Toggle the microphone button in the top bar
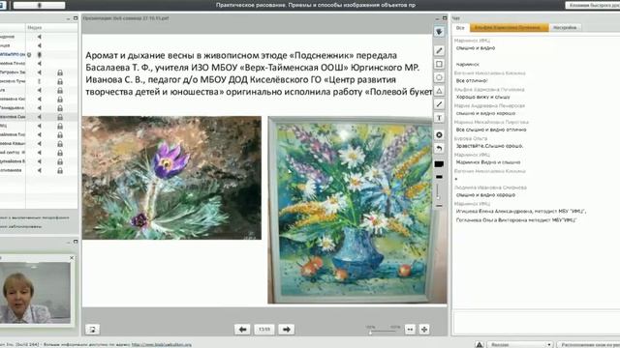620x348 pixels. [x=39, y=5]
